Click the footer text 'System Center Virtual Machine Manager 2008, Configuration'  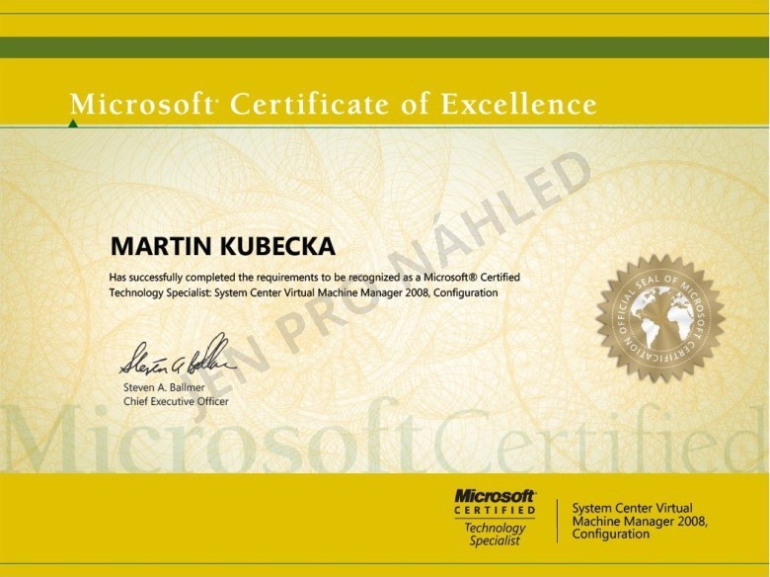tap(640, 521)
